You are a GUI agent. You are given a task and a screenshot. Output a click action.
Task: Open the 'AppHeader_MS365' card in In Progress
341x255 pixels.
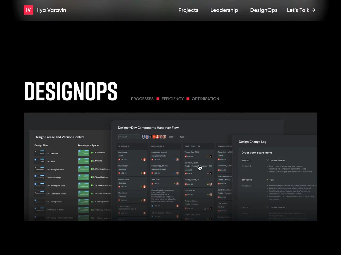pos(165,156)
